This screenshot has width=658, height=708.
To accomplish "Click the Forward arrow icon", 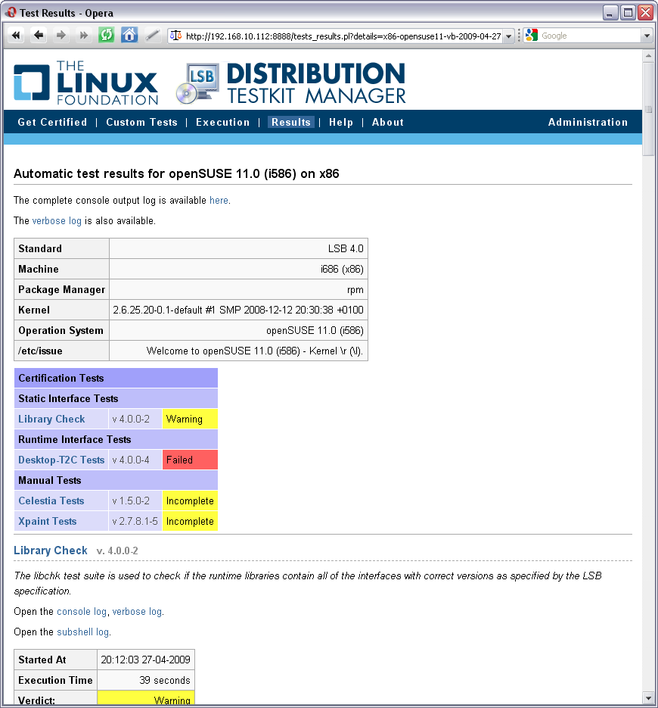I will click(x=61, y=36).
